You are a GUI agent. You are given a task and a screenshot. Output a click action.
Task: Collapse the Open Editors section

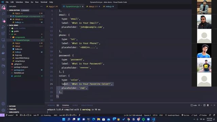[8, 11]
